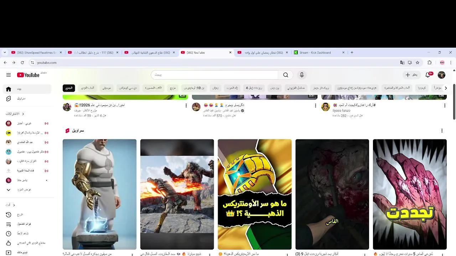This screenshot has width=456, height=256.
Task: Open site information icon beside youtube.com
Action: [32, 63]
